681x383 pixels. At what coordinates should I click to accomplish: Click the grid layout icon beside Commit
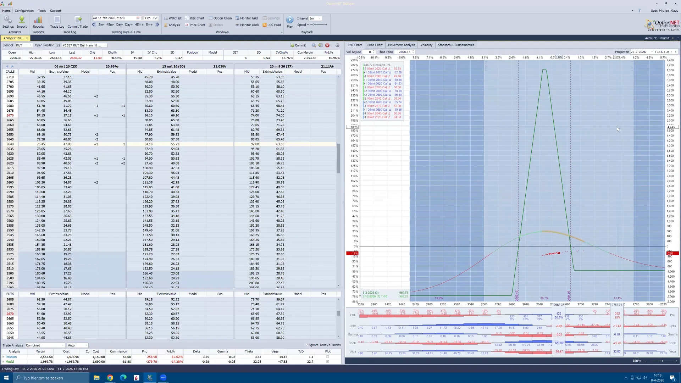(x=321, y=45)
